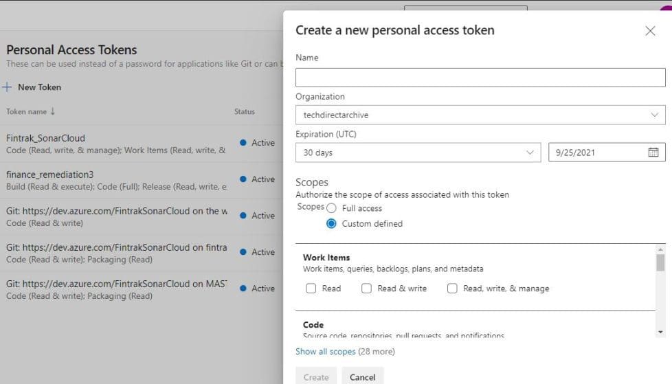This screenshot has width=672, height=384.
Task: Open the expiration date calendar picker
Action: (x=653, y=153)
